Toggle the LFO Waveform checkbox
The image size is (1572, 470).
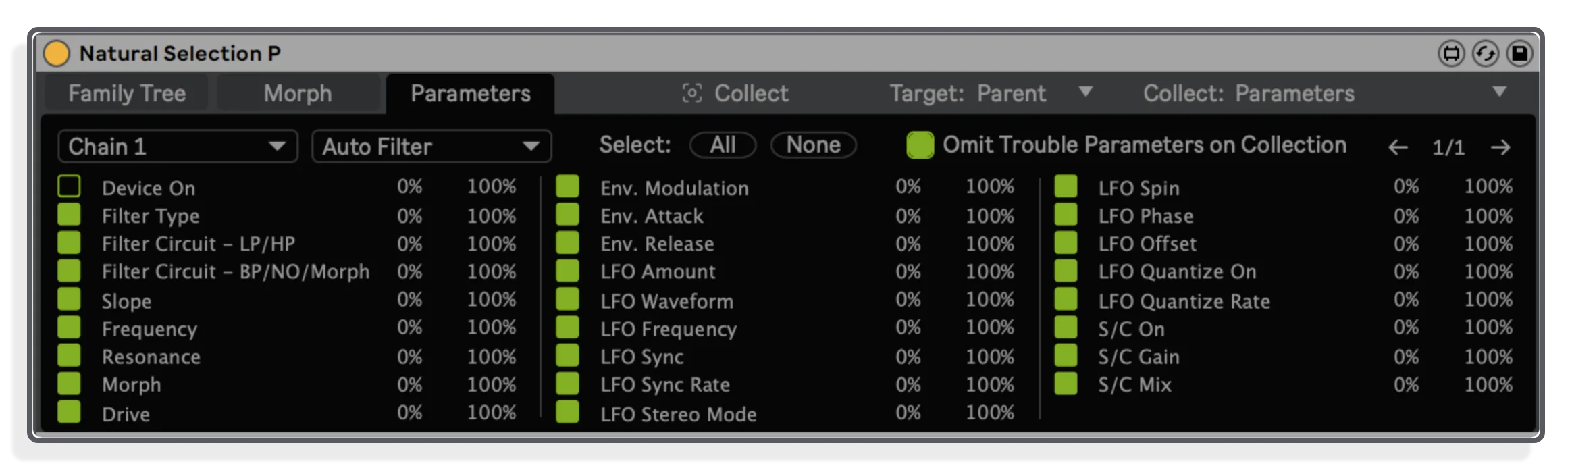(x=567, y=299)
